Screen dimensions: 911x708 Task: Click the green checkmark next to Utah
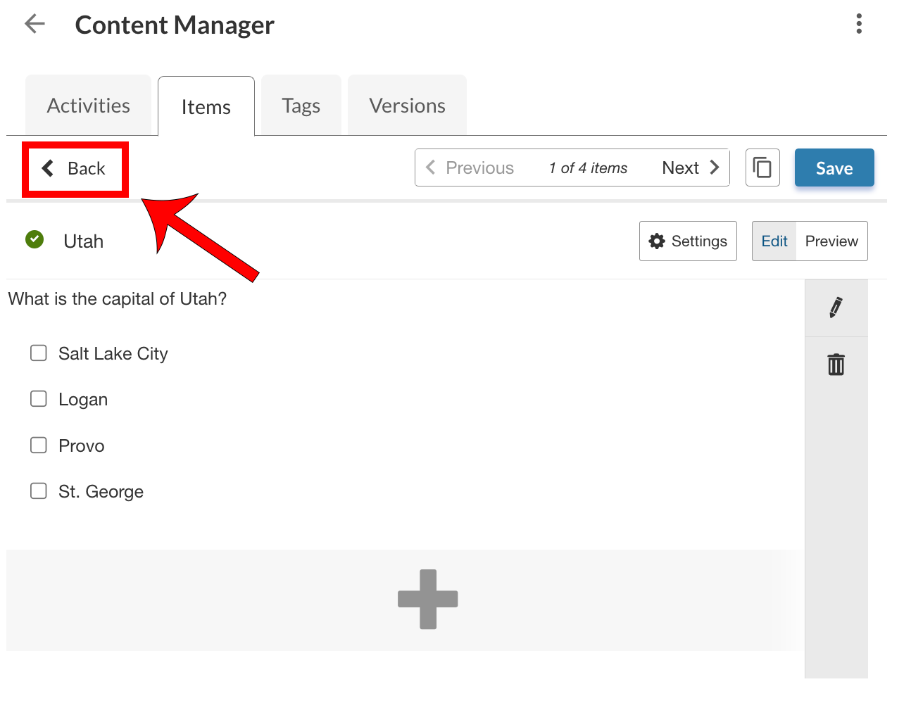click(x=34, y=240)
